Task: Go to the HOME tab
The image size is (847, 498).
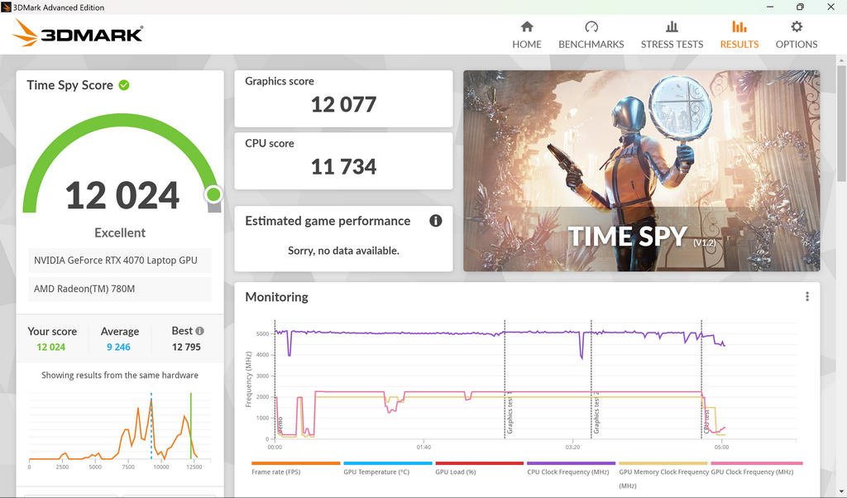Action: coord(527,35)
